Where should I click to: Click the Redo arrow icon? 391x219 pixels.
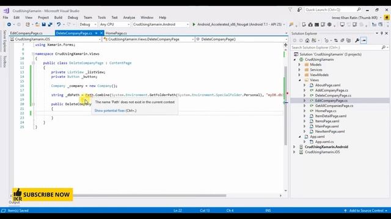69,24
